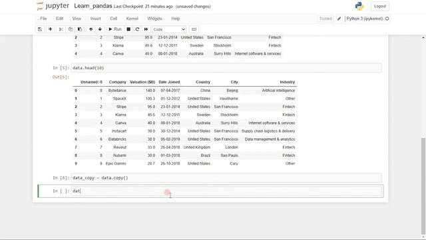Cut selected cells with scissors icon

(x=61, y=29)
